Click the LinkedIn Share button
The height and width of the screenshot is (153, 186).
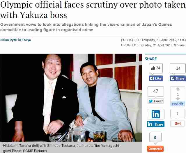[x=156, y=124]
